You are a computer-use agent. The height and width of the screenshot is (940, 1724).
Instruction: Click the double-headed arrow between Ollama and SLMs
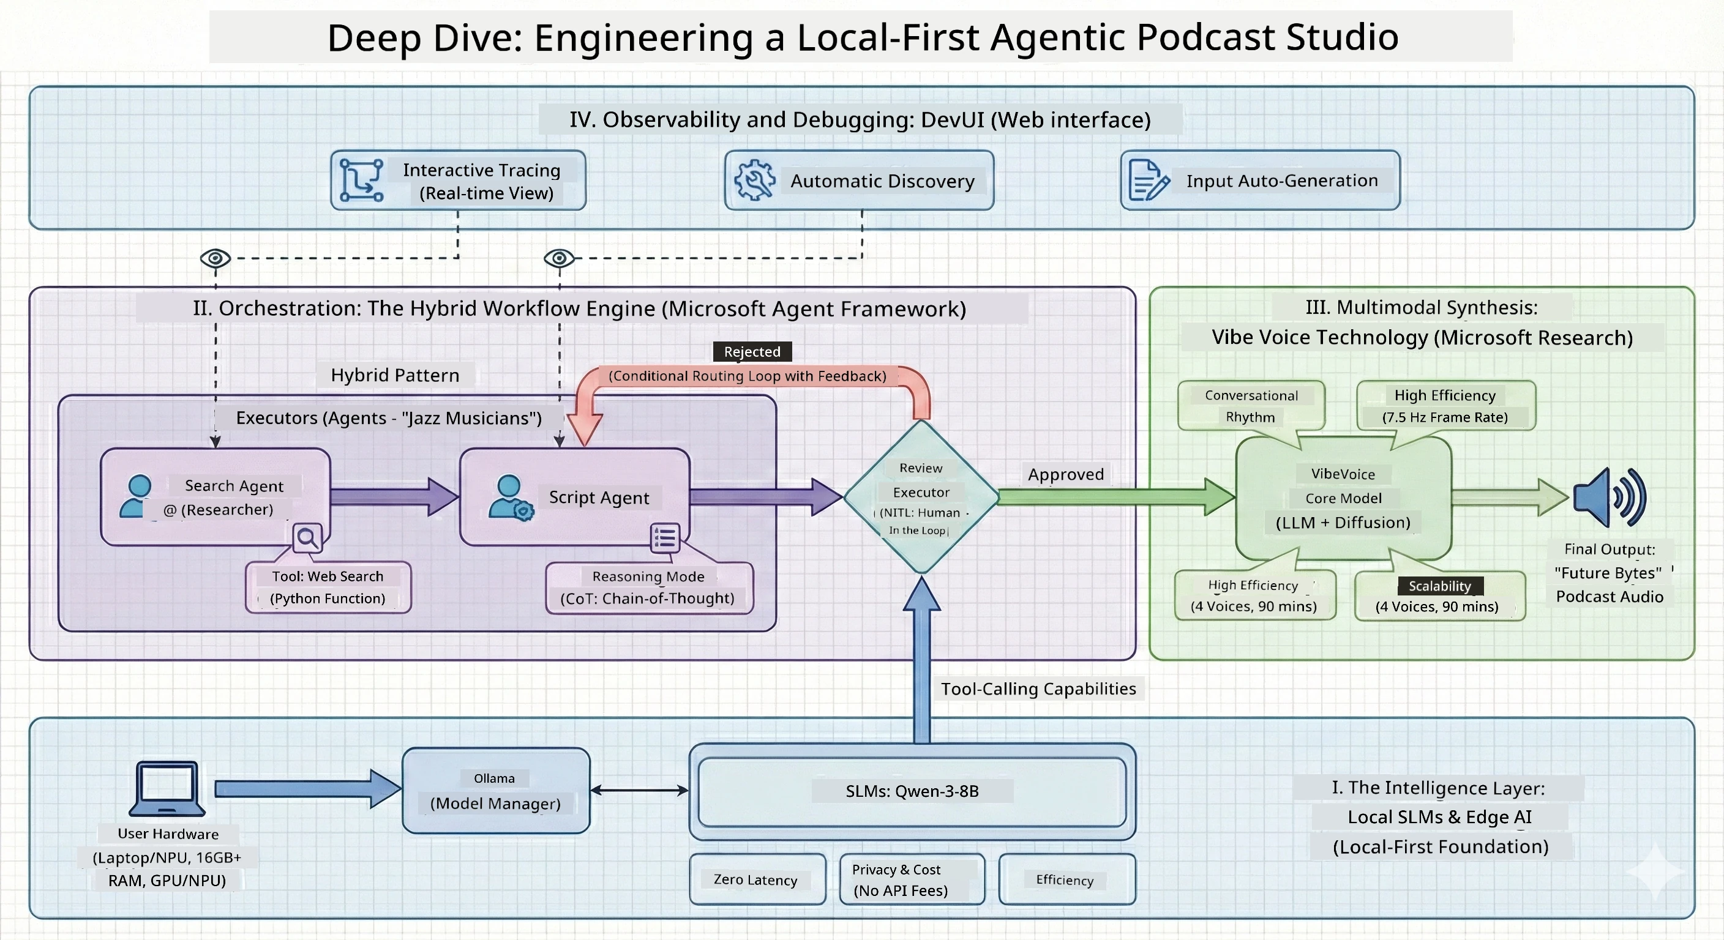[x=640, y=791]
